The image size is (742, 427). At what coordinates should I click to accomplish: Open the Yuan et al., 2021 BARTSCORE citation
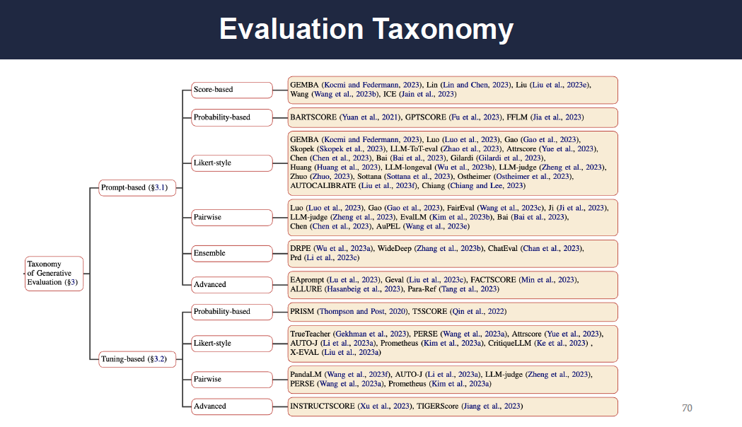[x=369, y=117]
